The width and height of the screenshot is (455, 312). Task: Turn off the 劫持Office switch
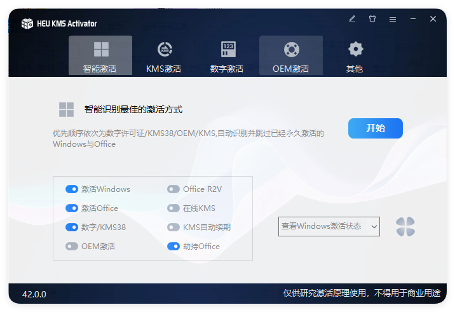tap(173, 247)
